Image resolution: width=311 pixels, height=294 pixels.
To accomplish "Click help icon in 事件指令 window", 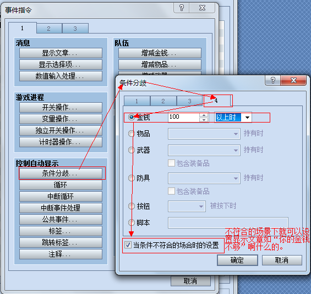I will 182,8.
